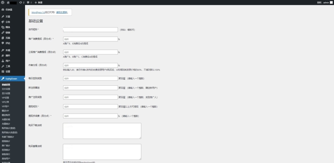Image resolution: width=334 pixels, height=163 pixels.
Task: Click inside the 购买查看说明 textarea
Action: [102, 152]
